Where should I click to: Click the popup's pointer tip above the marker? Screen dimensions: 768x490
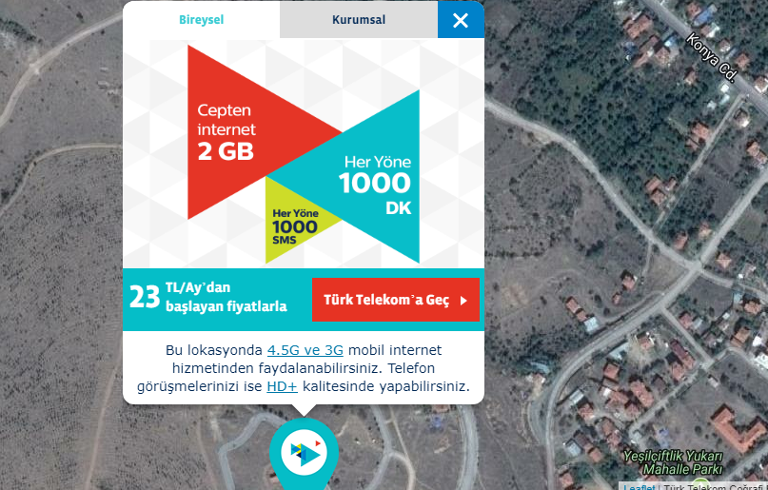point(304,410)
